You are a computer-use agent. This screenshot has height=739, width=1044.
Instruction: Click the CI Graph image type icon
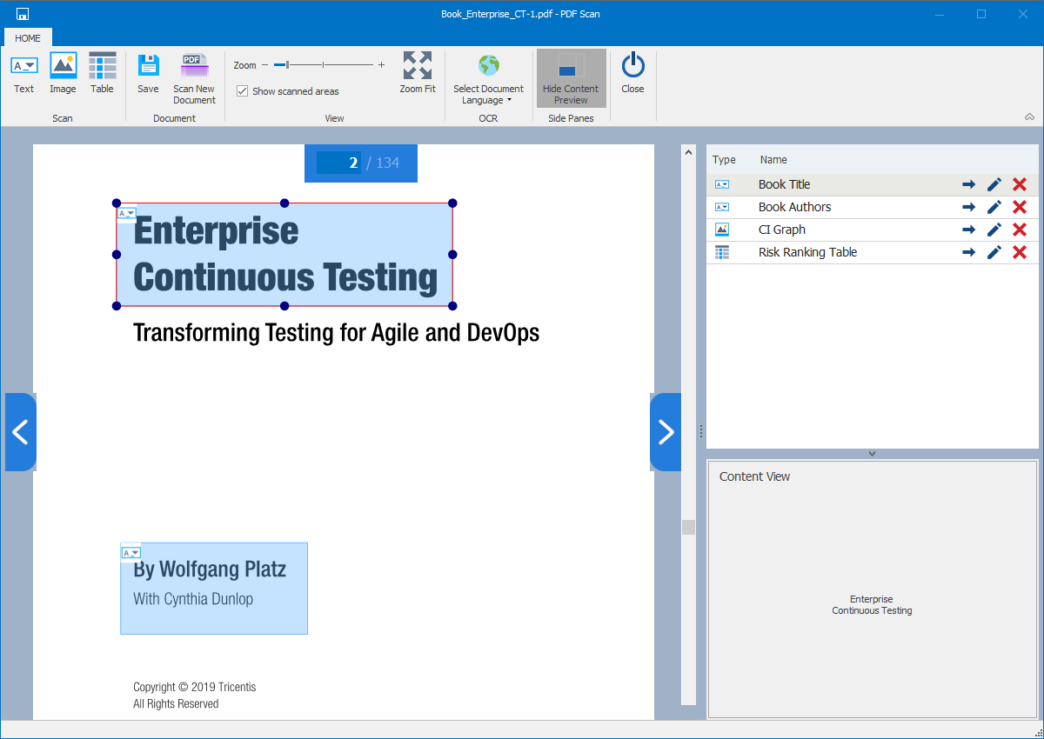click(722, 230)
